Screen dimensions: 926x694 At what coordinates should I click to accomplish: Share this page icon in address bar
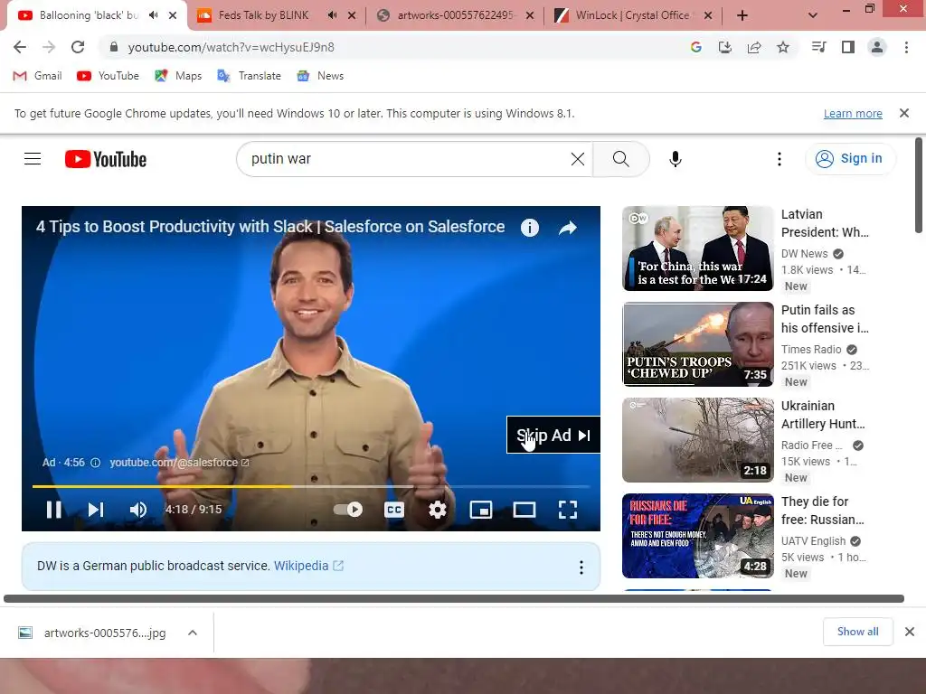click(754, 47)
